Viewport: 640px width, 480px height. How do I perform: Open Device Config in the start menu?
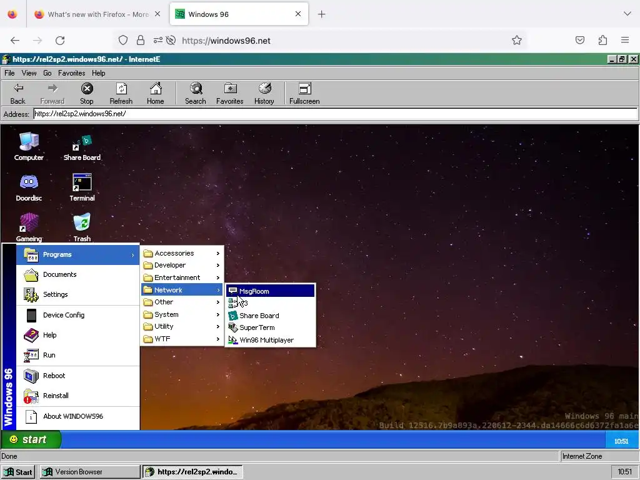[78, 315]
